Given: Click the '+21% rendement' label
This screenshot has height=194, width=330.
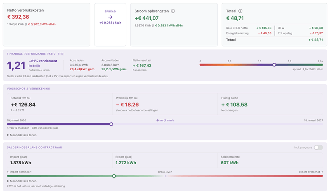Looking at the screenshot, I should click(43, 61).
